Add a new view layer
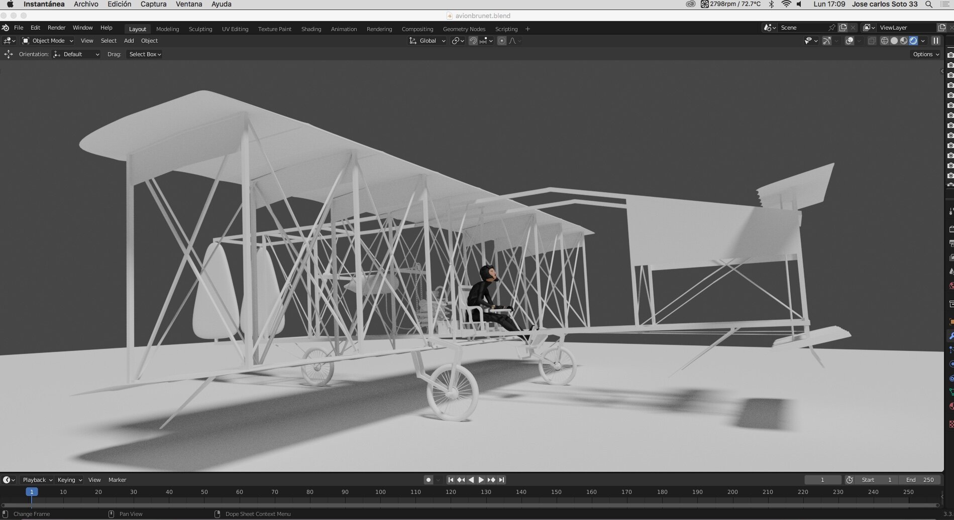Screen dimensions: 954x520 pyautogui.click(x=942, y=28)
